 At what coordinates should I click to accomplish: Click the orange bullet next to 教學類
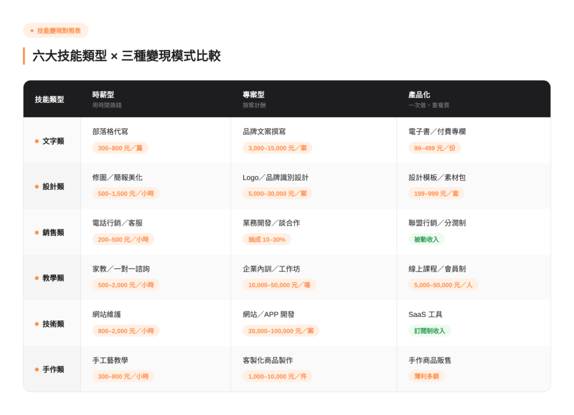[37, 278]
